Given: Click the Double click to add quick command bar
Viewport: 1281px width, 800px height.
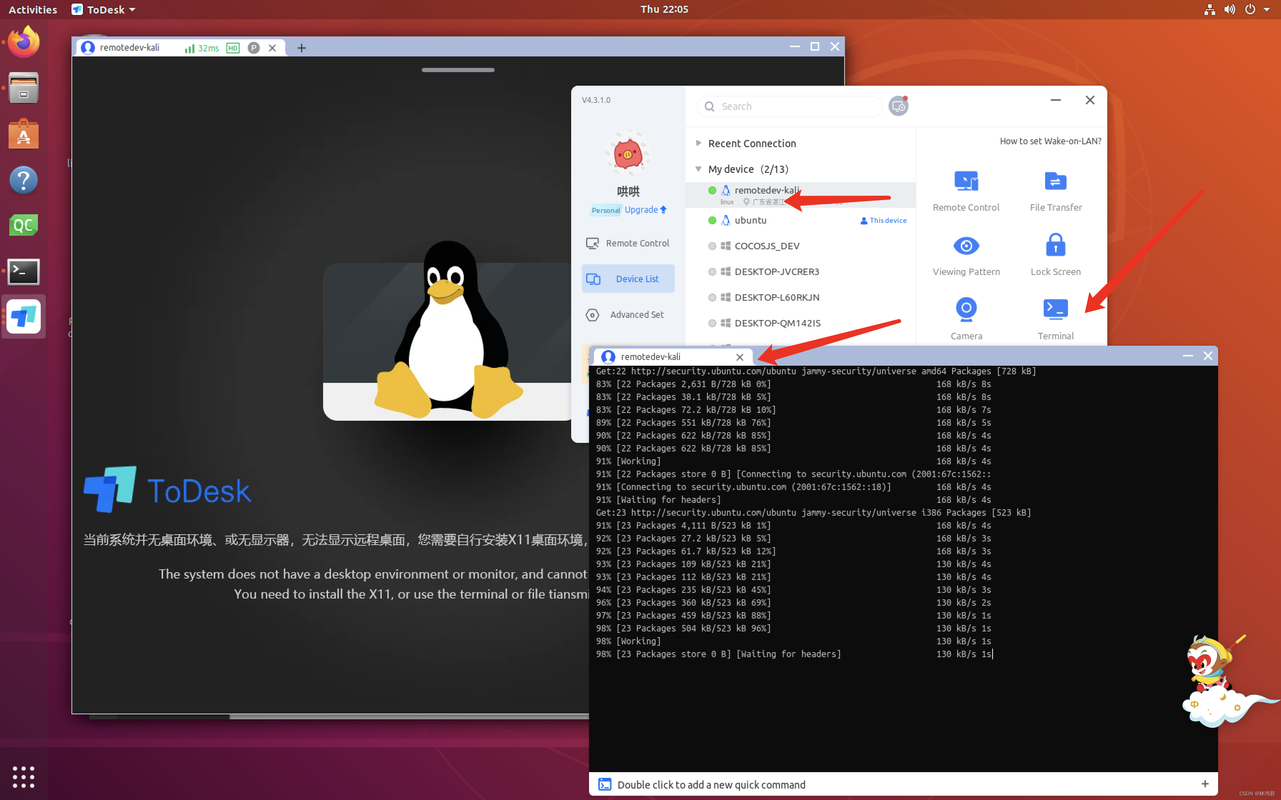Looking at the screenshot, I should point(903,784).
